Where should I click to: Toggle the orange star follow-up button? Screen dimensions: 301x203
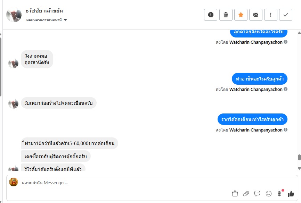pyautogui.click(x=241, y=15)
